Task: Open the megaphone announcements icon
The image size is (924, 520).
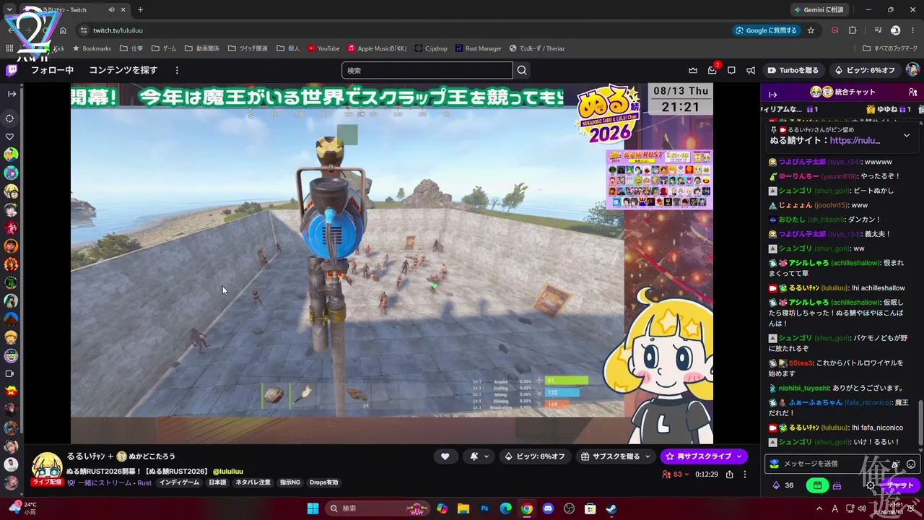Action: (x=751, y=70)
